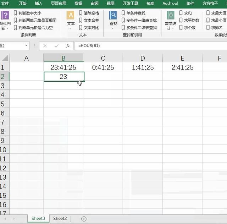The height and width of the screenshot is (224, 227).
Task: Click the previous sheet navigation arrow
Action: coord(5,219)
